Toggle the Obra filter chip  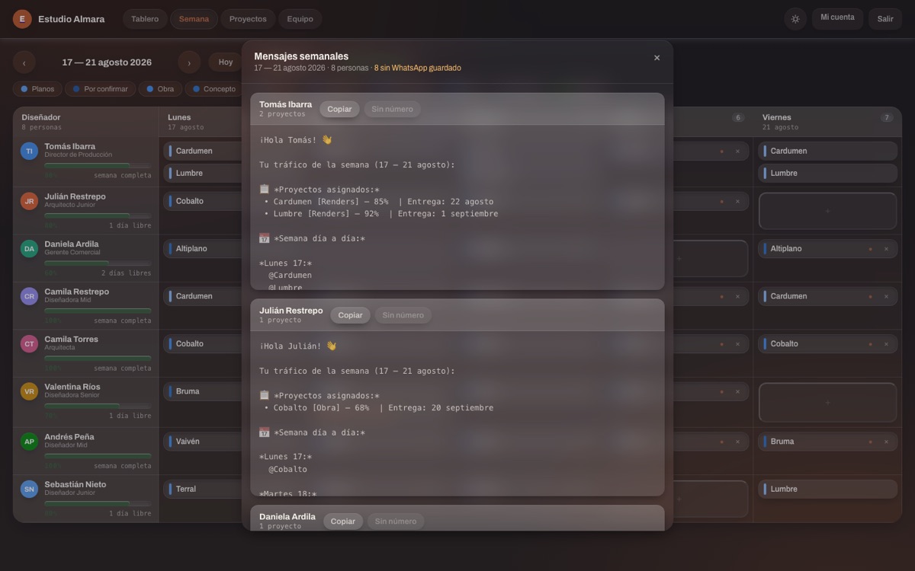click(160, 89)
